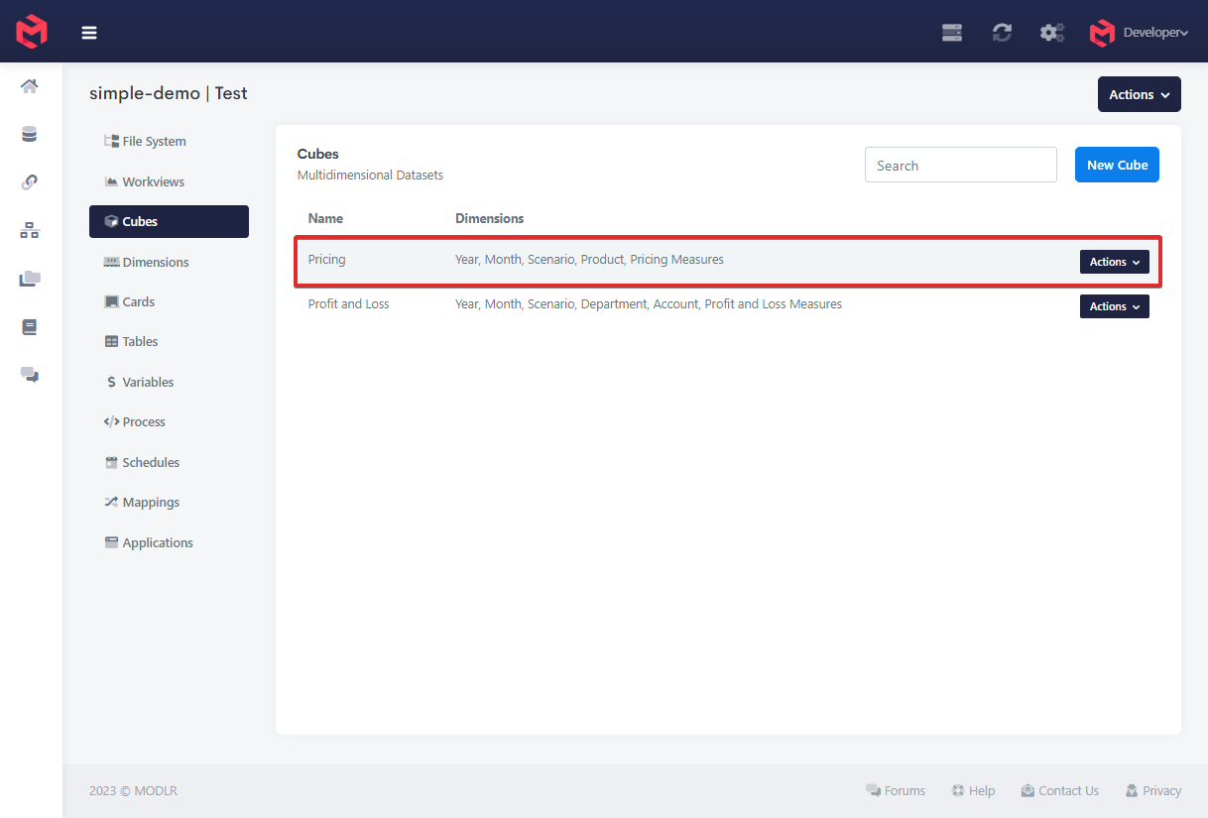
Task: Click the cubes Search input field
Action: [x=960, y=166]
